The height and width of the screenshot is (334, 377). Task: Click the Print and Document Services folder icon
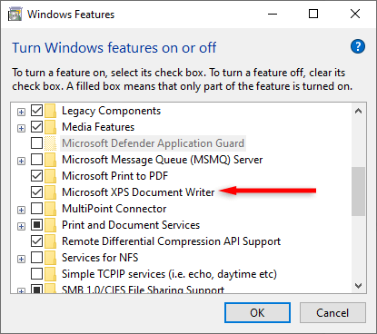[51, 225]
